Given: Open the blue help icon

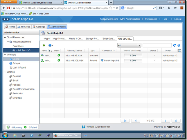Looking at the screenshot, I should (x=179, y=45).
